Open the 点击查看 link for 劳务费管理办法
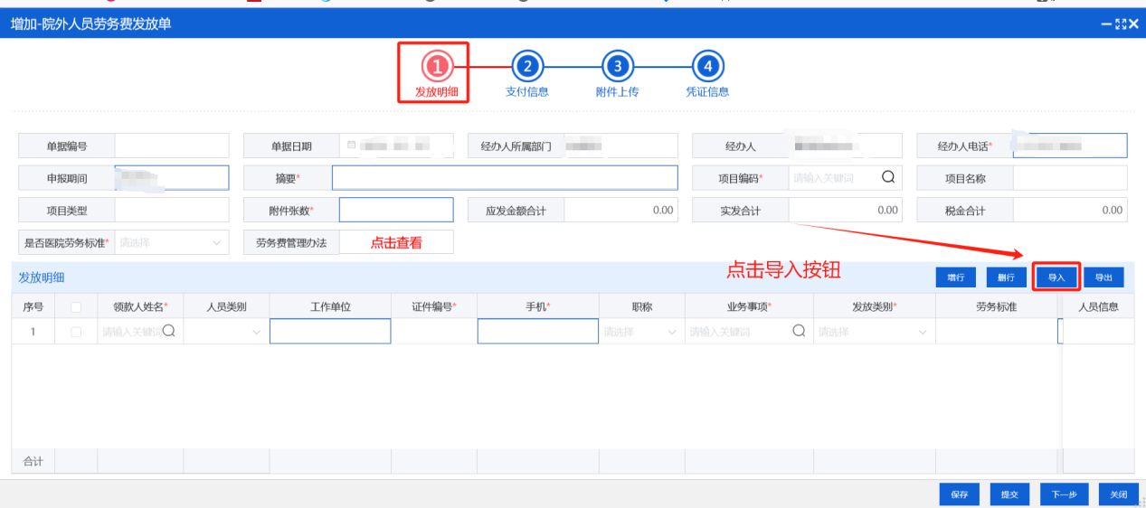The image size is (1146, 508). click(x=396, y=242)
